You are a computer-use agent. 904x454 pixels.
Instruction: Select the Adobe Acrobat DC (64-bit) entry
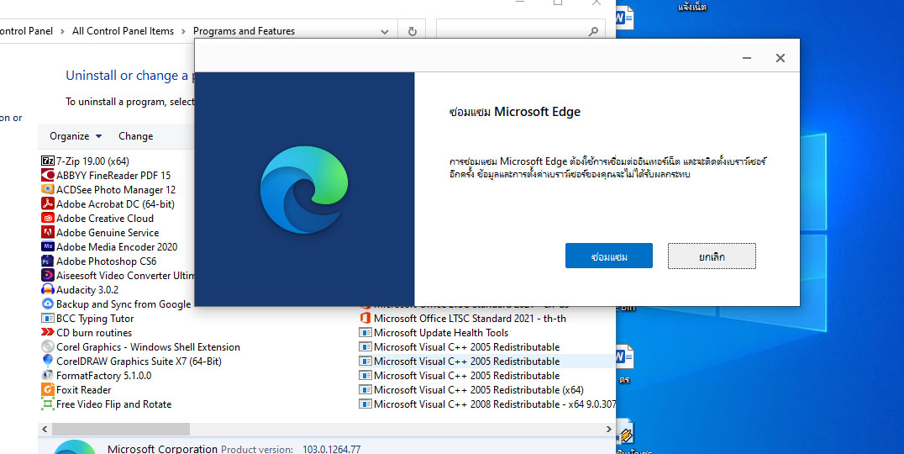point(115,203)
